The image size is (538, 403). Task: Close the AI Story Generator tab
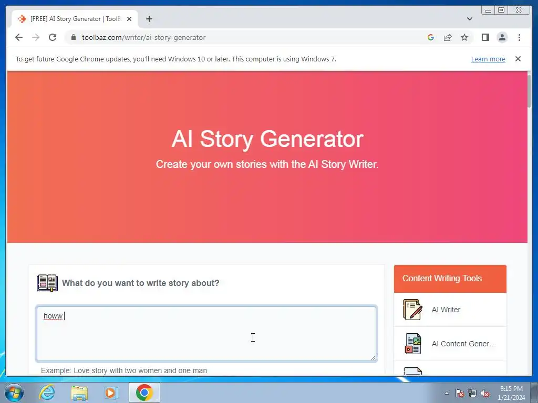(x=129, y=19)
